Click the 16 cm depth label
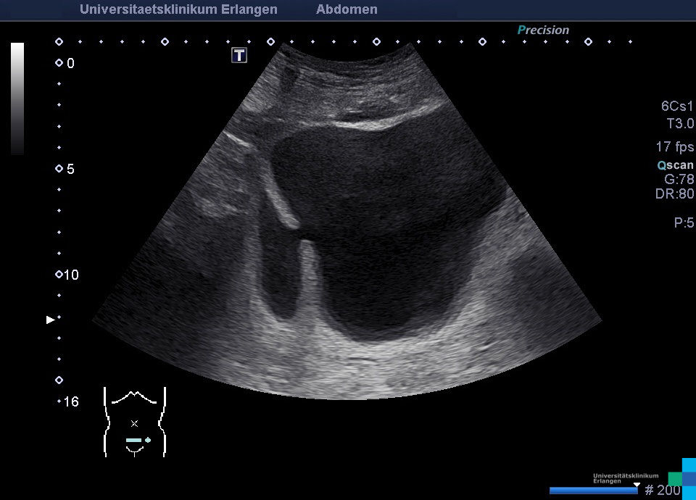Image resolution: width=696 pixels, height=500 pixels. (70, 401)
